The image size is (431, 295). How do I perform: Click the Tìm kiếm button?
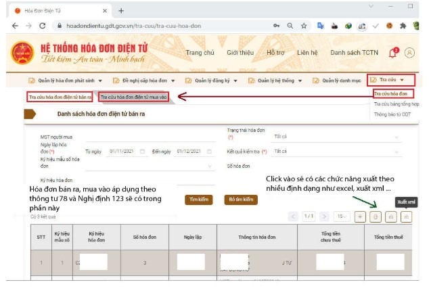coord(199,200)
